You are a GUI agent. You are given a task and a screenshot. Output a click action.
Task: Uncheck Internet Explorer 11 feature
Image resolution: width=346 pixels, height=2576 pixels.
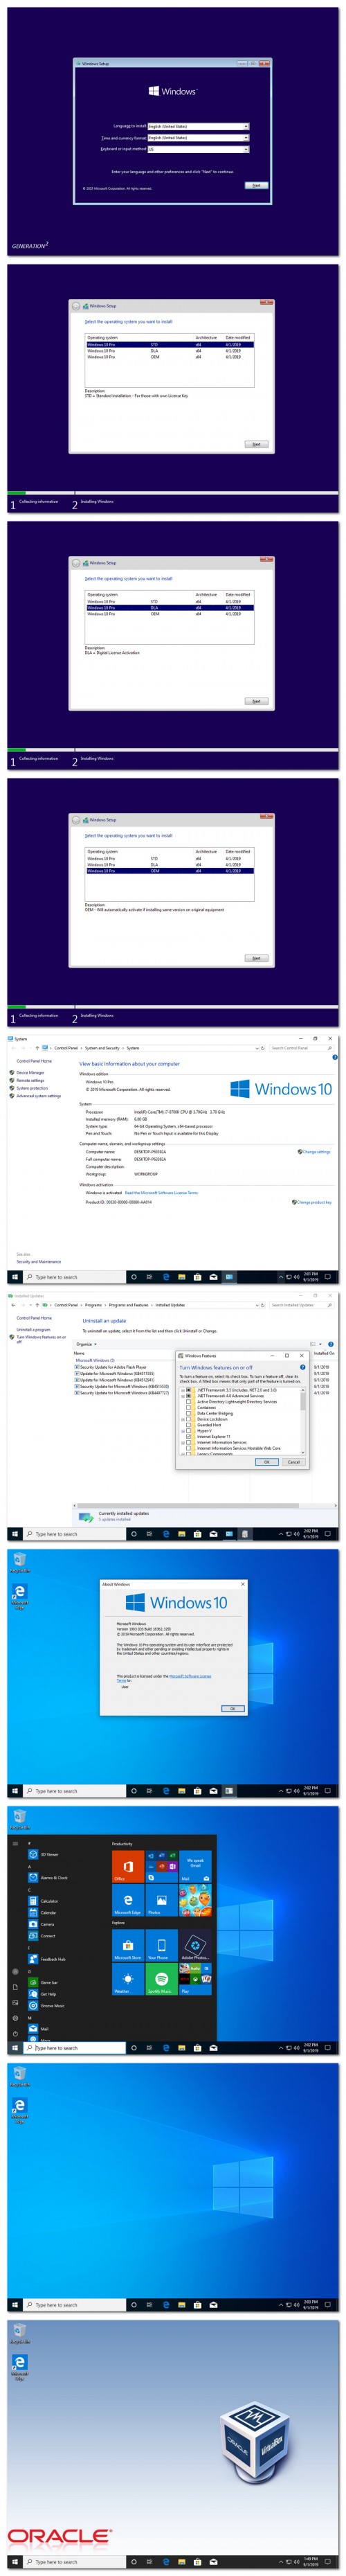point(189,1437)
